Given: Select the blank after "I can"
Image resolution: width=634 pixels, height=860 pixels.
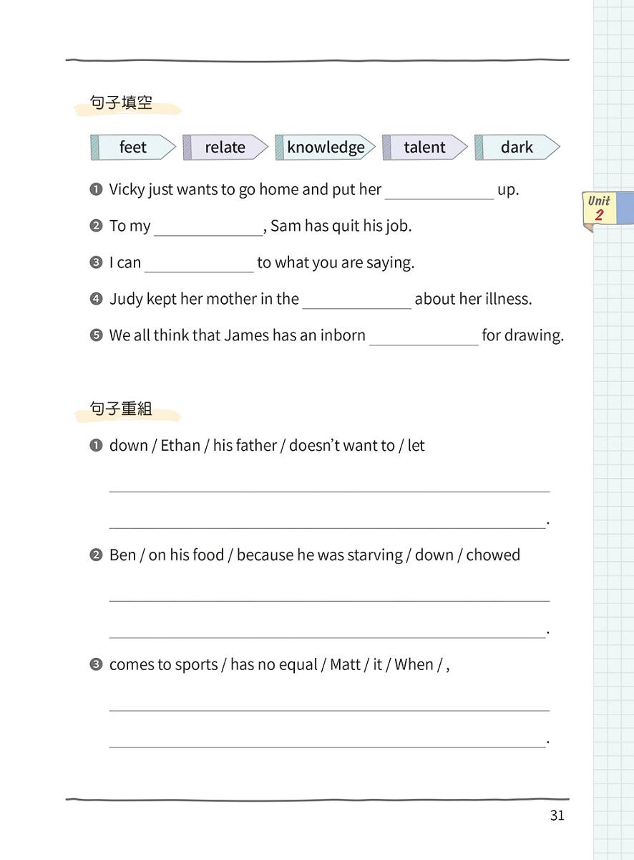Looking at the screenshot, I should [x=199, y=265].
